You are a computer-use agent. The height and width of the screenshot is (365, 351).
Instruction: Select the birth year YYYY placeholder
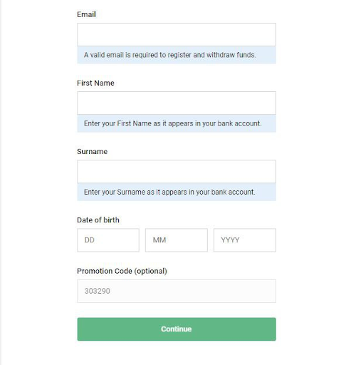point(230,240)
